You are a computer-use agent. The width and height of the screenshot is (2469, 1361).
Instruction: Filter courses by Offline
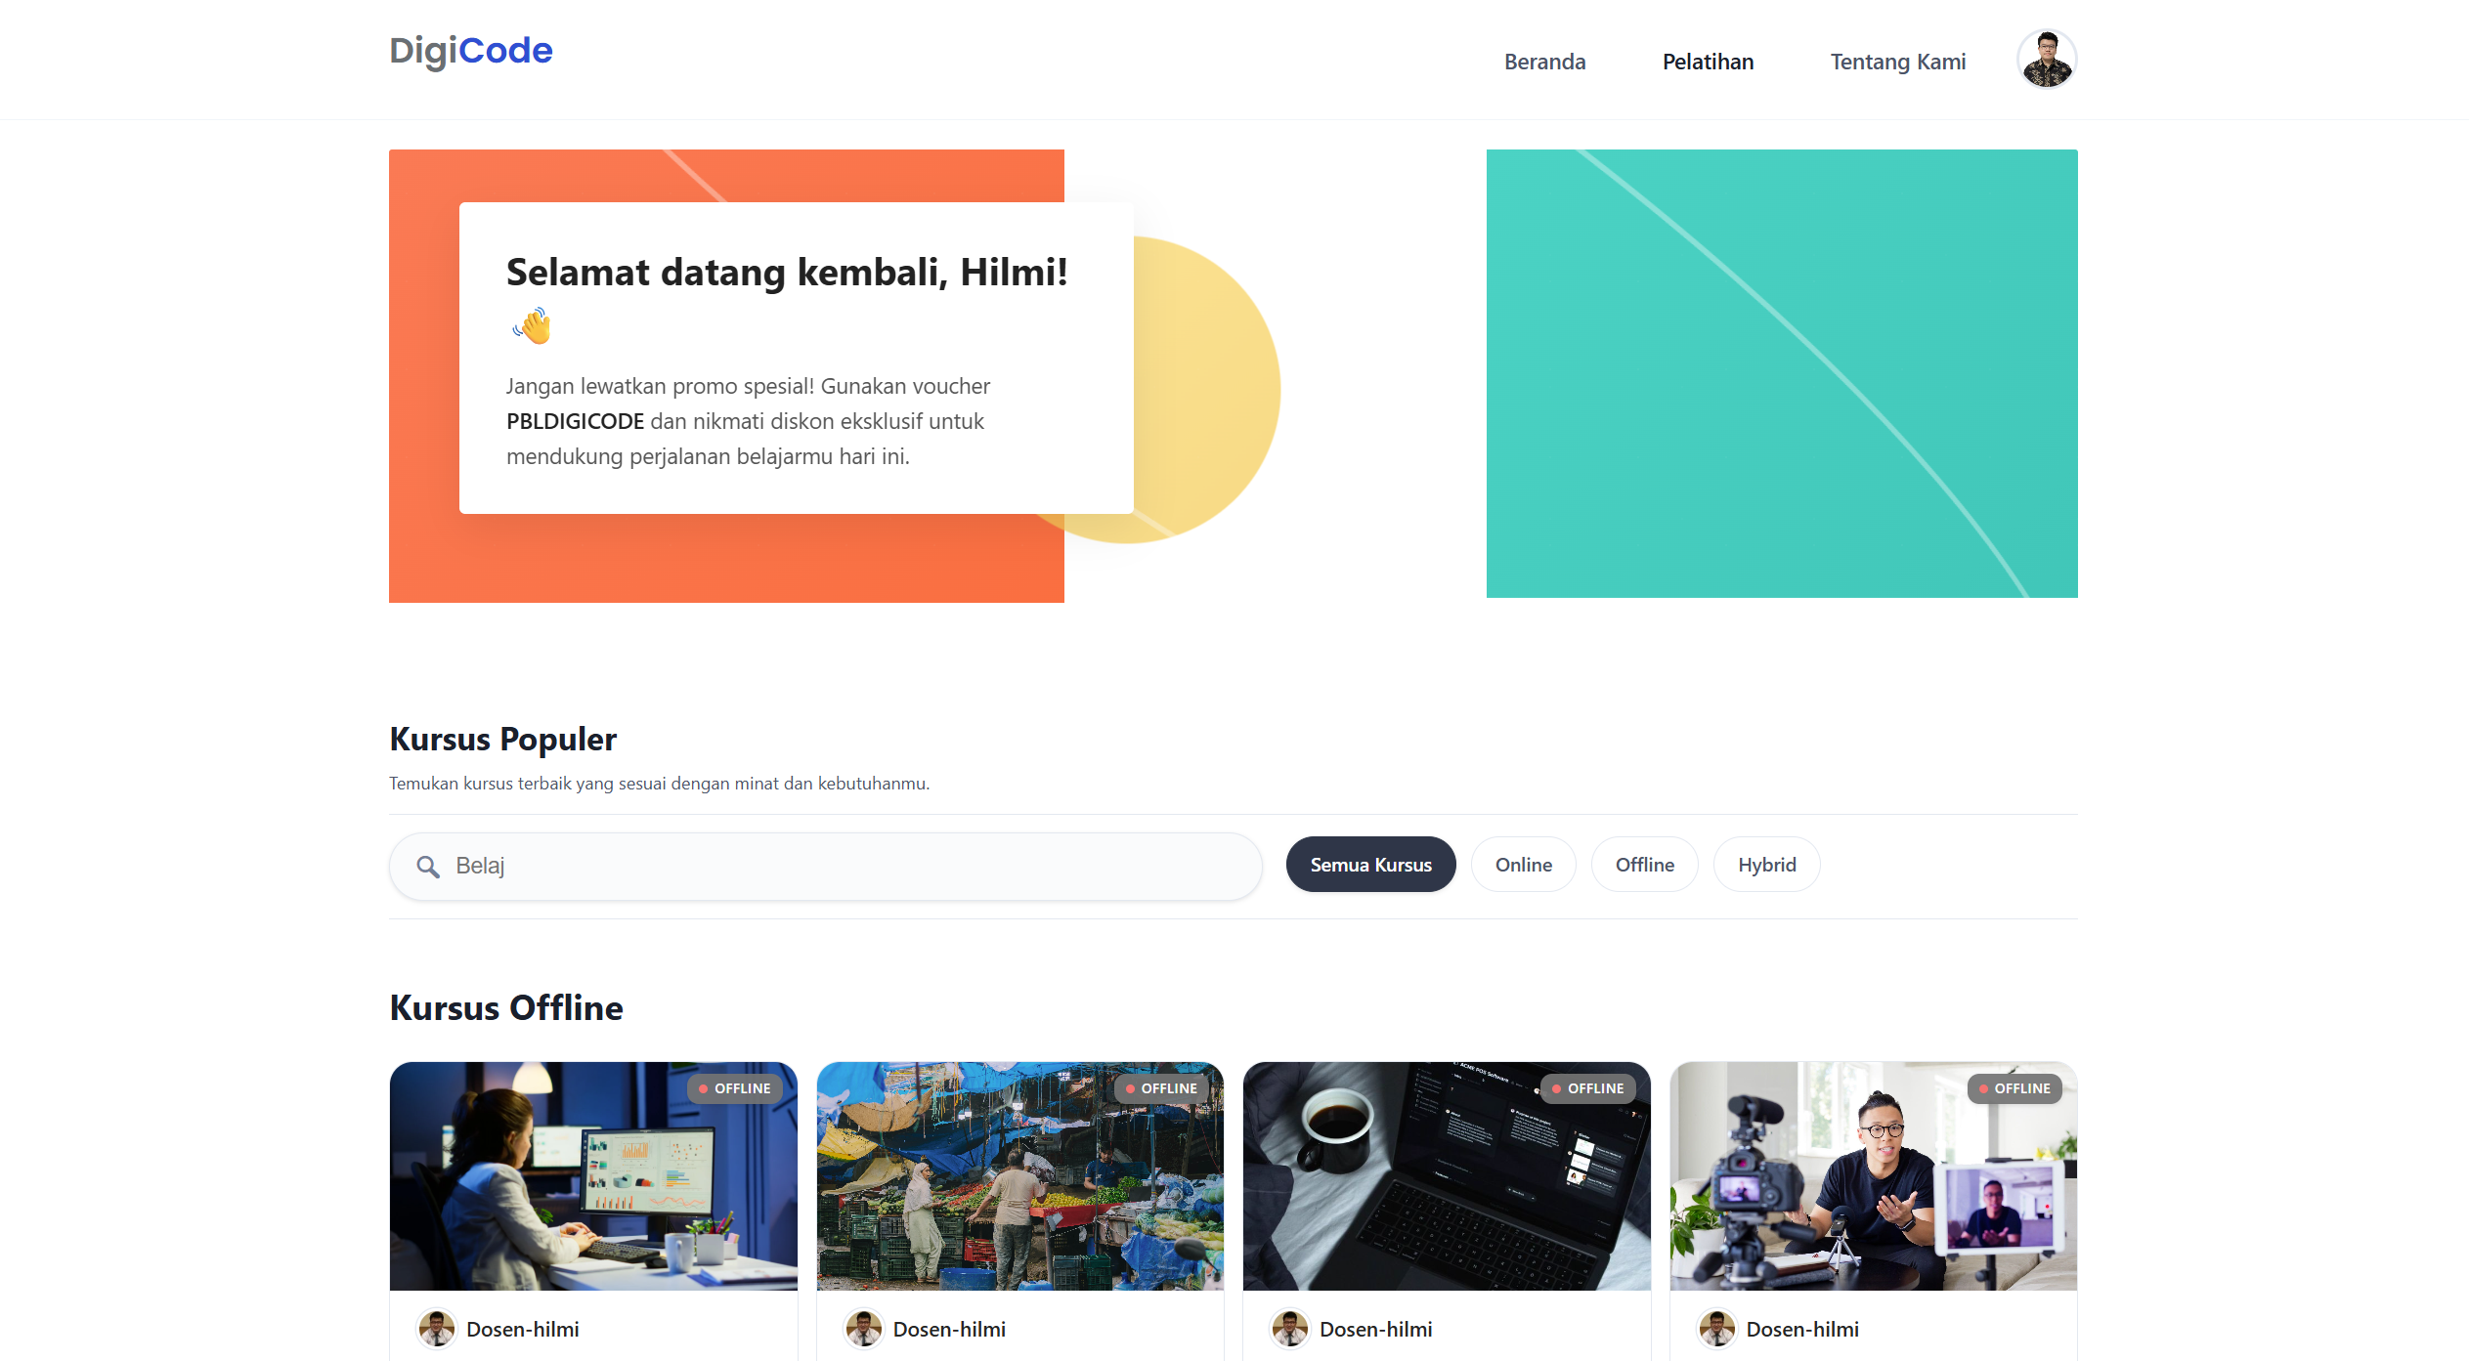coord(1644,865)
